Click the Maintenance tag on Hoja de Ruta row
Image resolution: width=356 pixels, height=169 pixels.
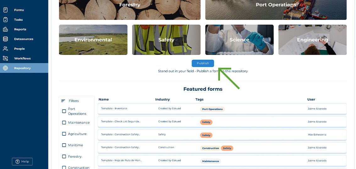(211, 161)
